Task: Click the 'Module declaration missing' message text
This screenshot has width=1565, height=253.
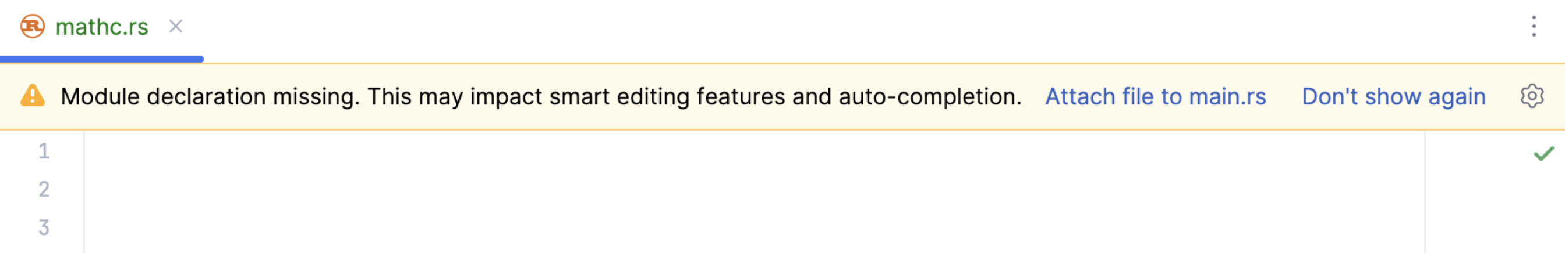Action: pyautogui.click(x=541, y=97)
